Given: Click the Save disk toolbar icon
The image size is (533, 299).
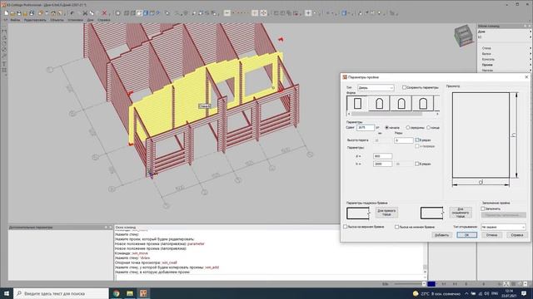Looking at the screenshot, I should [18, 13].
